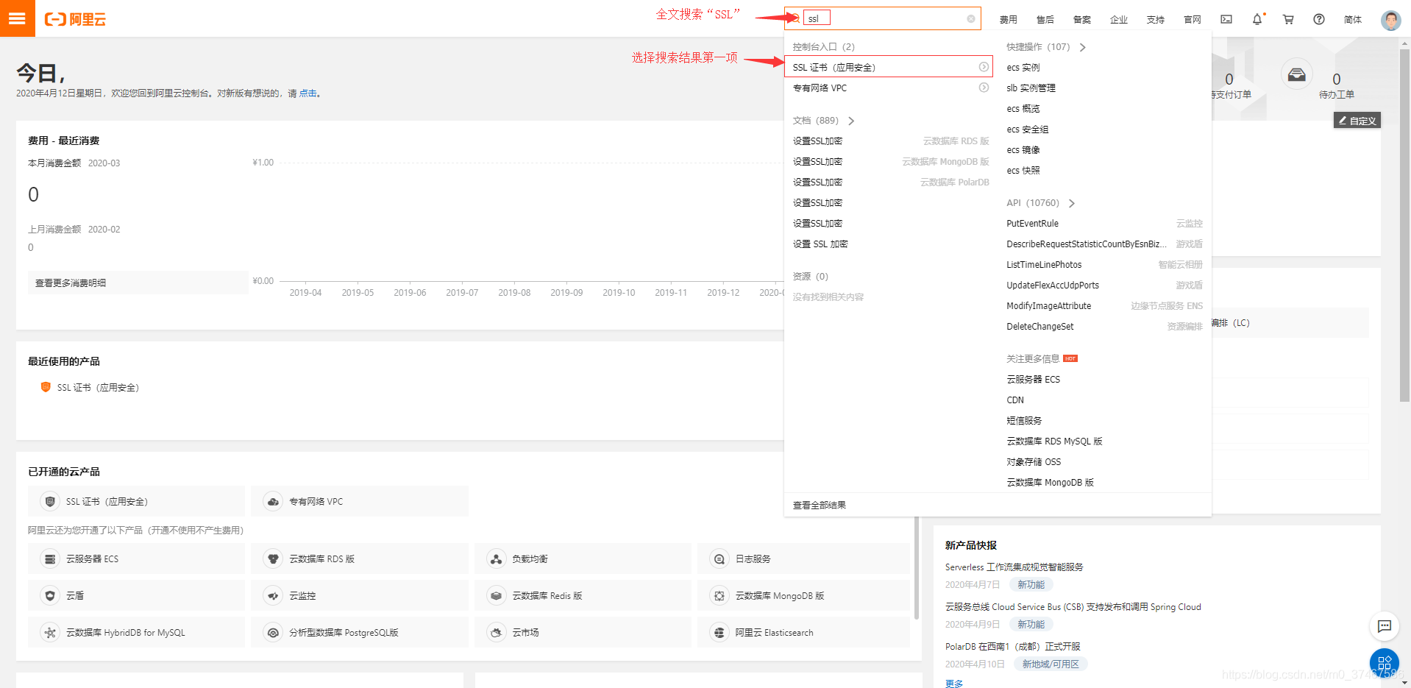Click the 分析型数据库 PostgreSQL版 icon

pos(273,633)
